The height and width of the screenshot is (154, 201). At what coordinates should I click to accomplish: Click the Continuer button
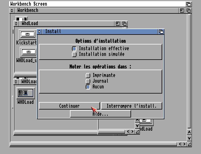coord(69,106)
